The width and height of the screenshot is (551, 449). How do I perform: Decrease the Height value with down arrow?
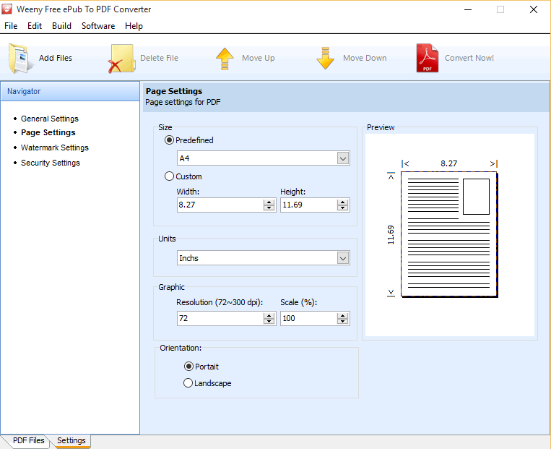point(342,208)
